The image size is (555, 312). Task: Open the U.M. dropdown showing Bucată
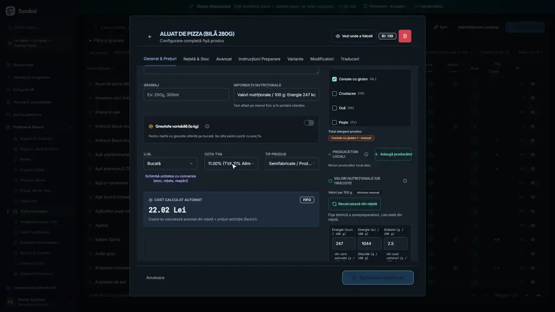coord(170,163)
